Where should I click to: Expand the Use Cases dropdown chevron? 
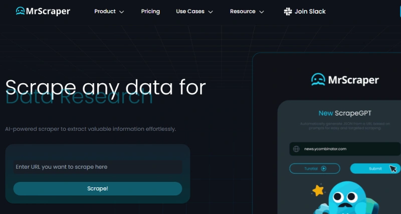click(211, 12)
